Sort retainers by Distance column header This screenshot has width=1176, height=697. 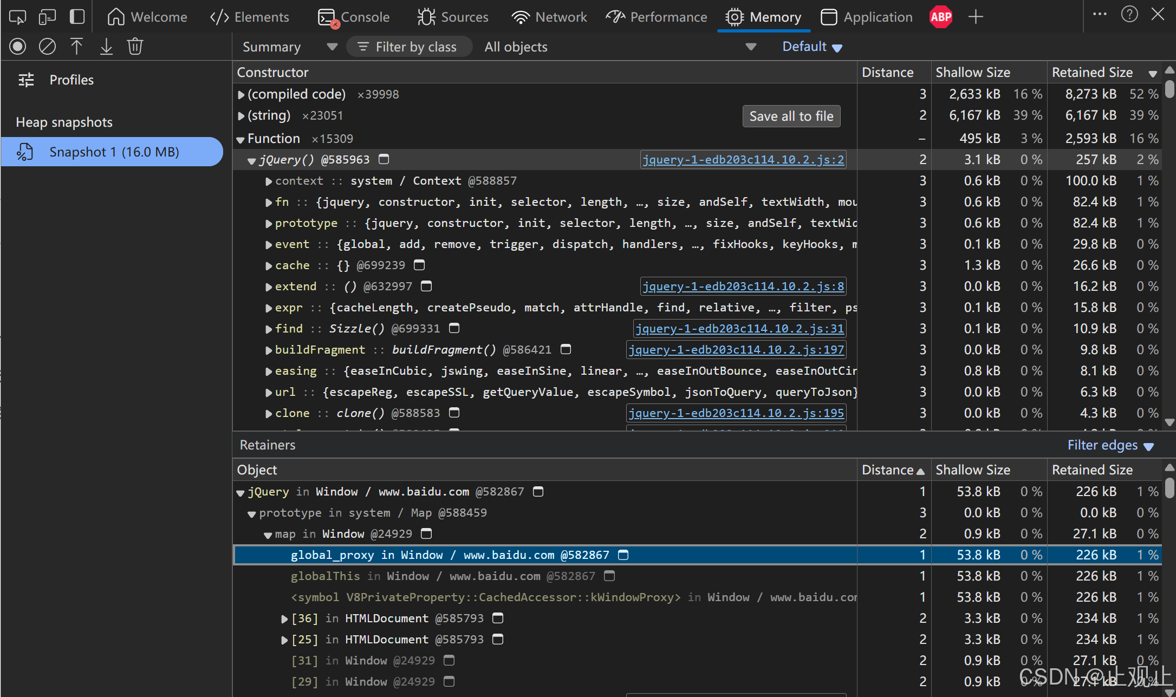[893, 470]
